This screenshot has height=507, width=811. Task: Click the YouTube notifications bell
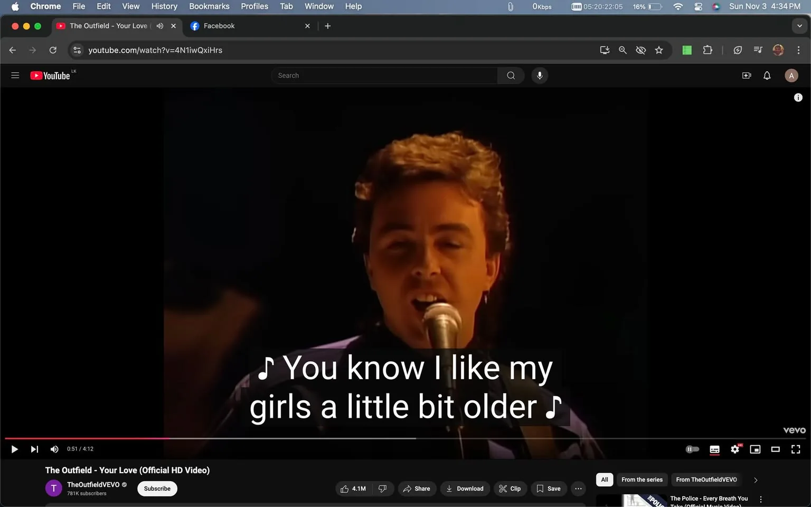(766, 75)
